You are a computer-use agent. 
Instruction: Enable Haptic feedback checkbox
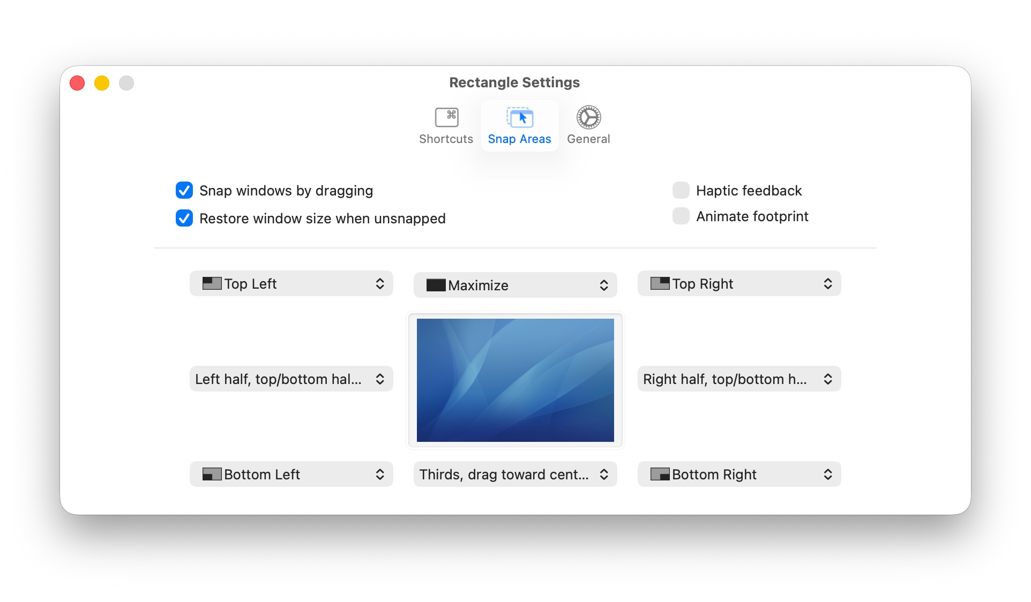pos(681,190)
